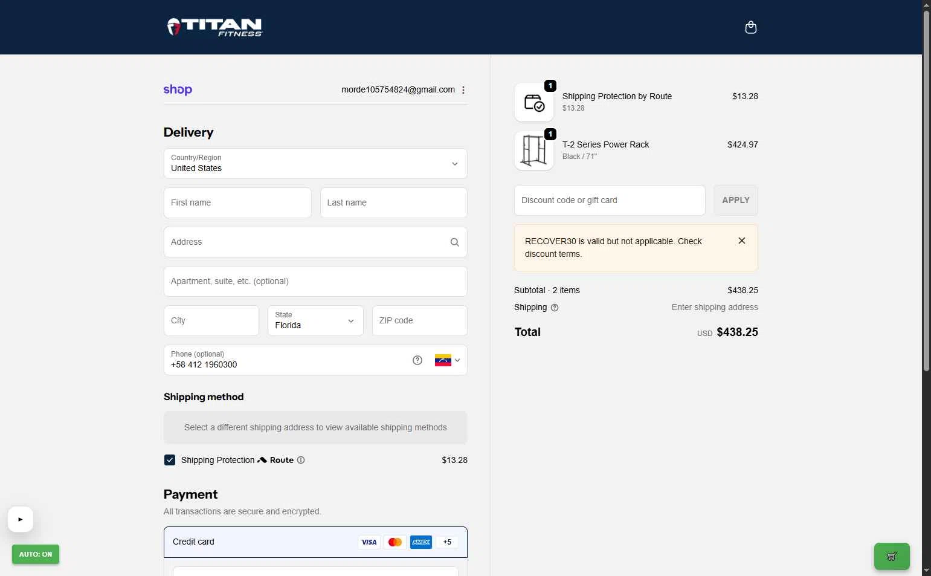The height and width of the screenshot is (576, 931).
Task: Open the green cart extension button
Action: (892, 556)
